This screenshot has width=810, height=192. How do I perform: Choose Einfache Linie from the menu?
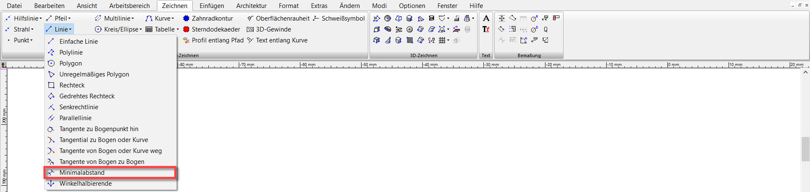click(111, 42)
